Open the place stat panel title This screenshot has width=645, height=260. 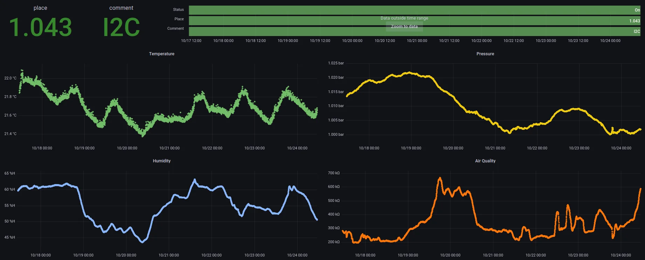tap(40, 8)
